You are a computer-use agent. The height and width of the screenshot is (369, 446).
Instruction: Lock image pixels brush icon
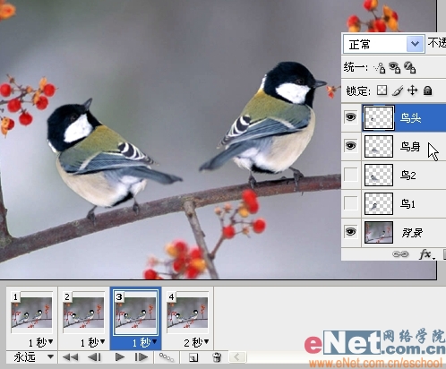pos(398,90)
